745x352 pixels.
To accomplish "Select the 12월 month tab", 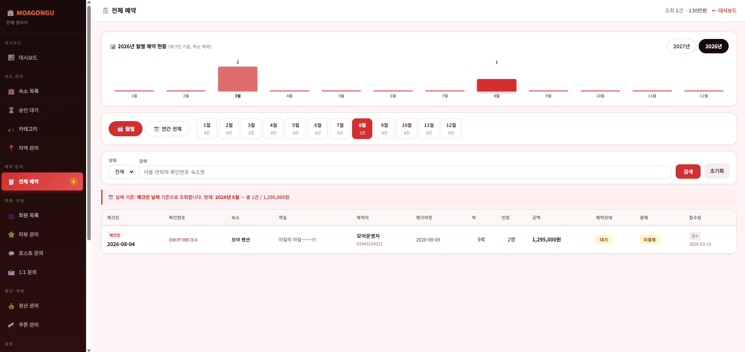I will 451,128.
